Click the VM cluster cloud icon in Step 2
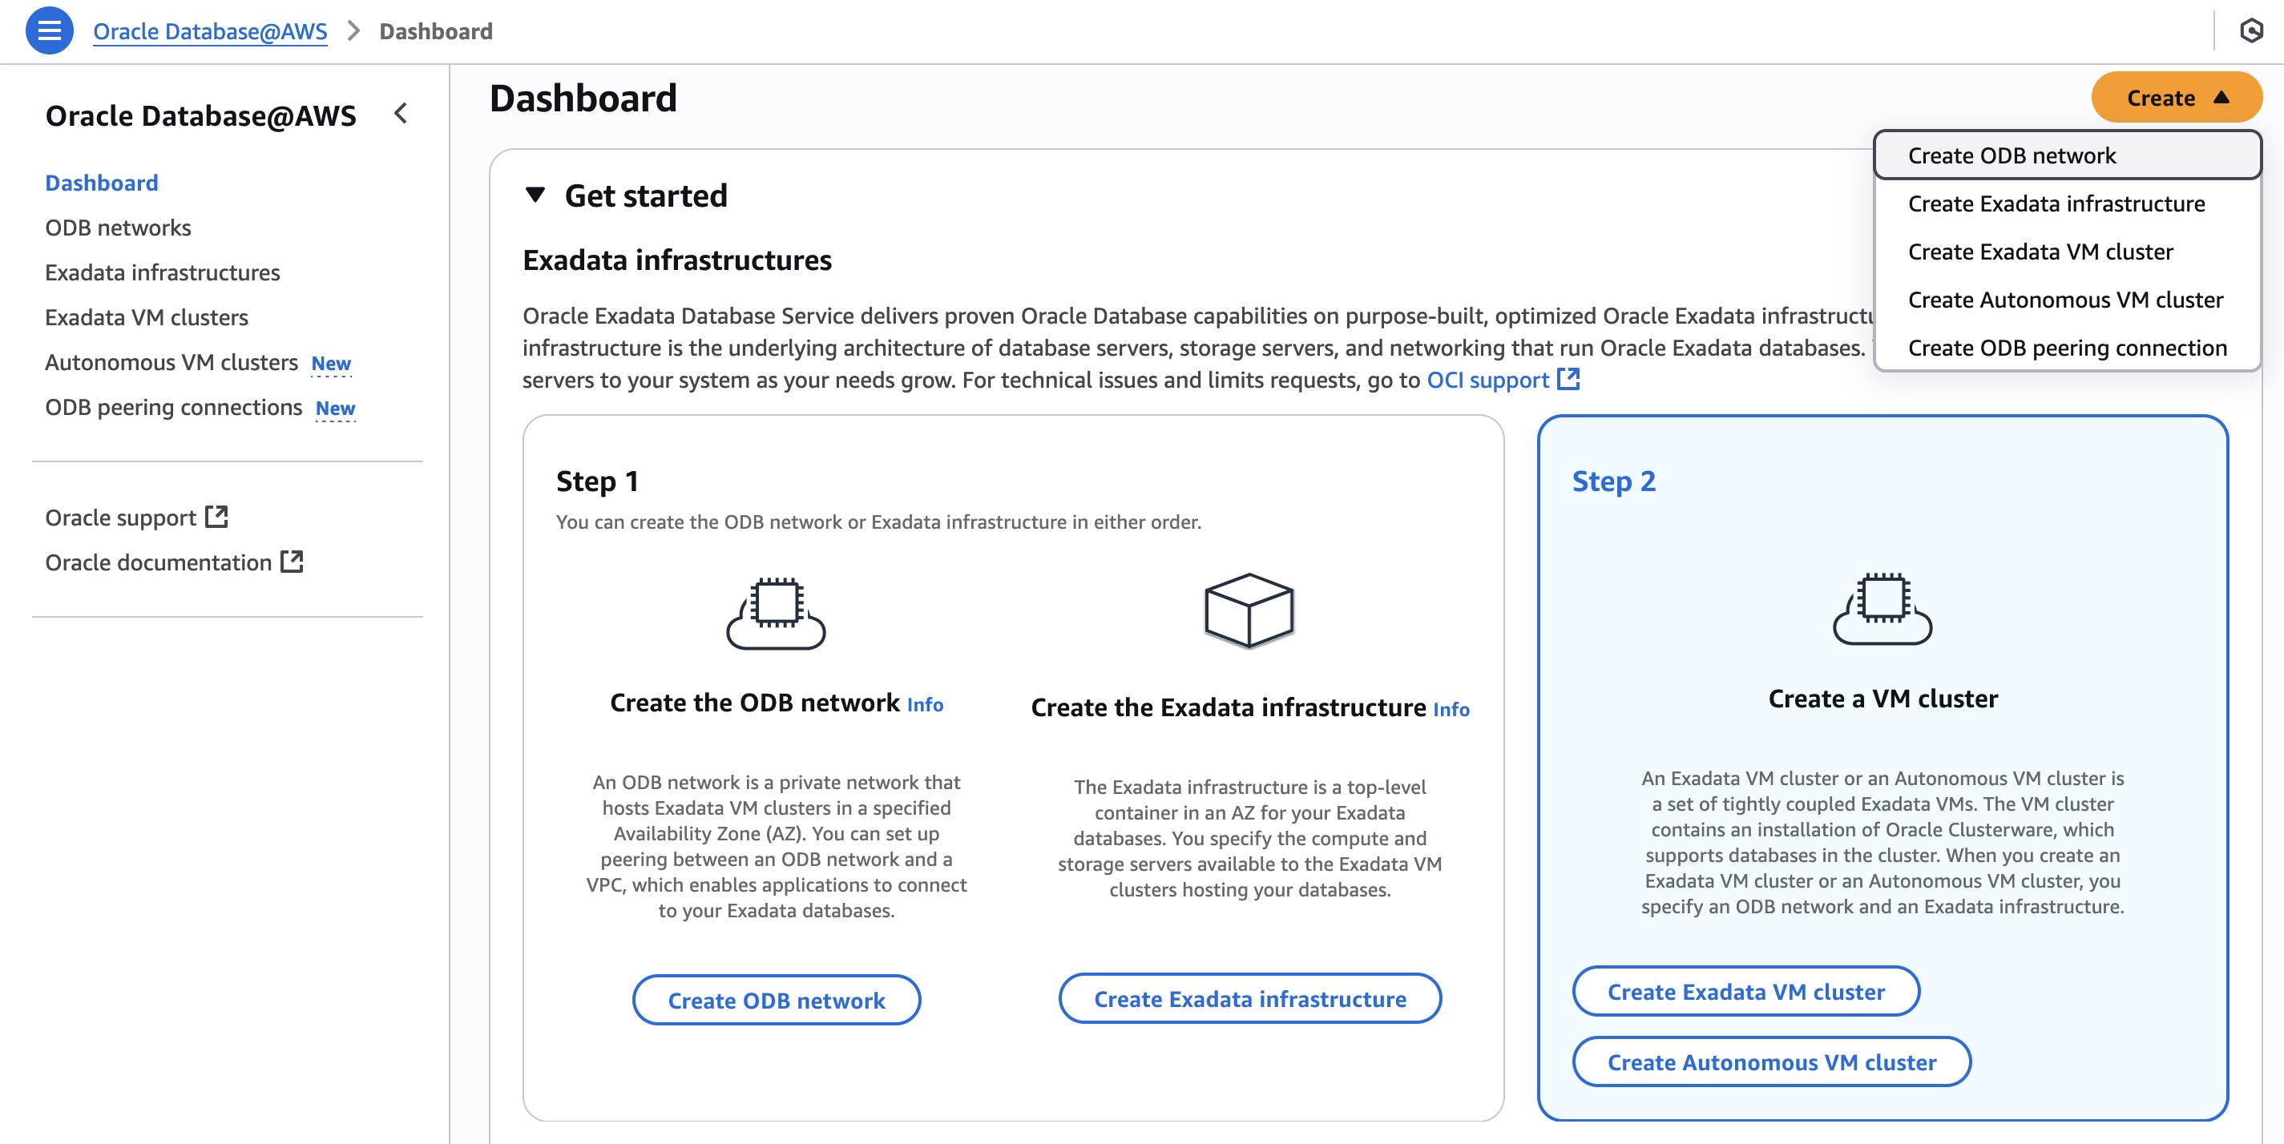2284x1144 pixels. click(x=1882, y=609)
